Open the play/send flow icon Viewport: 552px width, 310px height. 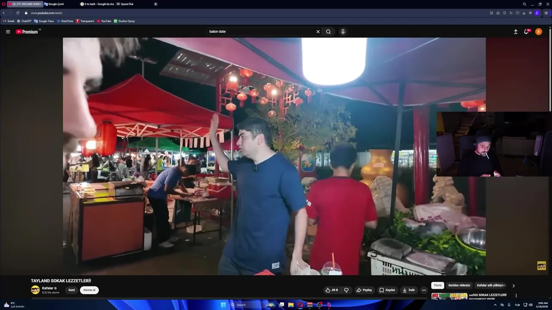pos(511,13)
